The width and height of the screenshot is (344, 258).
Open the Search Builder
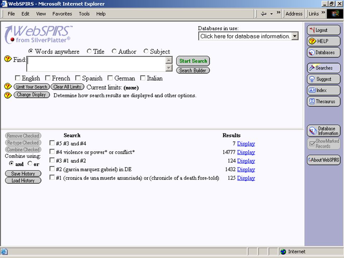pyautogui.click(x=193, y=71)
